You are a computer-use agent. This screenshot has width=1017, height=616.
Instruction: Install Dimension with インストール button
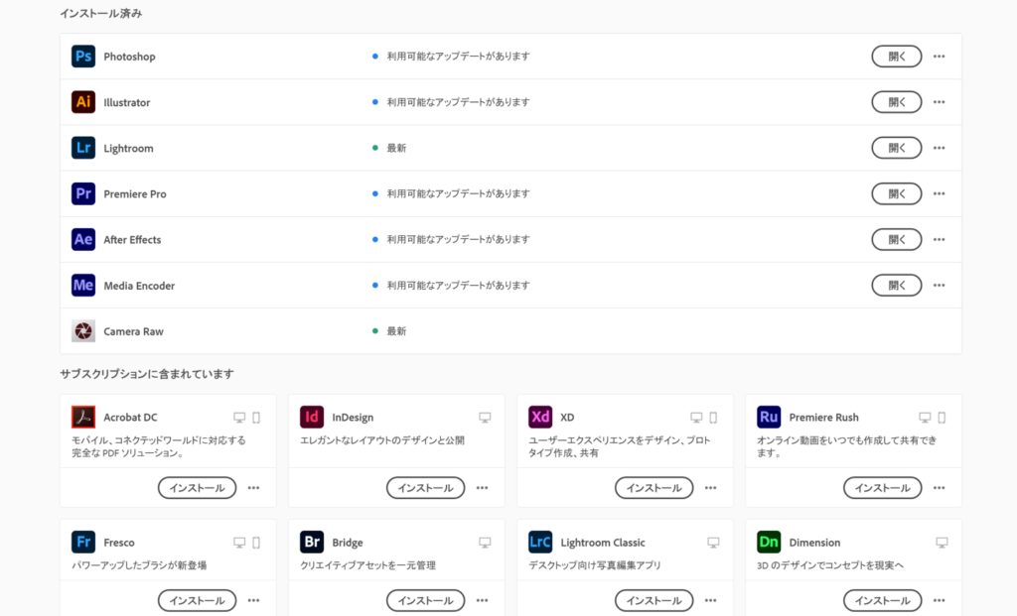[x=882, y=600]
